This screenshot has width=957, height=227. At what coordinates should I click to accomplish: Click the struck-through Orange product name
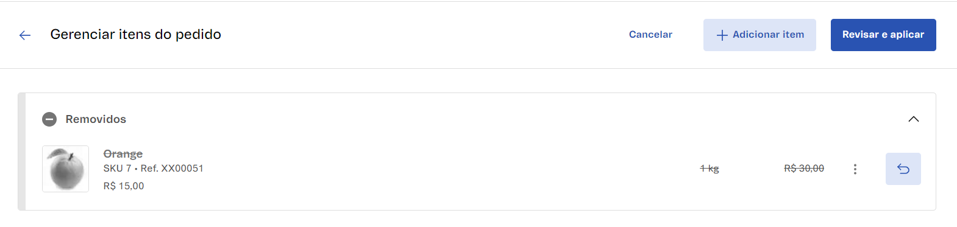[123, 153]
